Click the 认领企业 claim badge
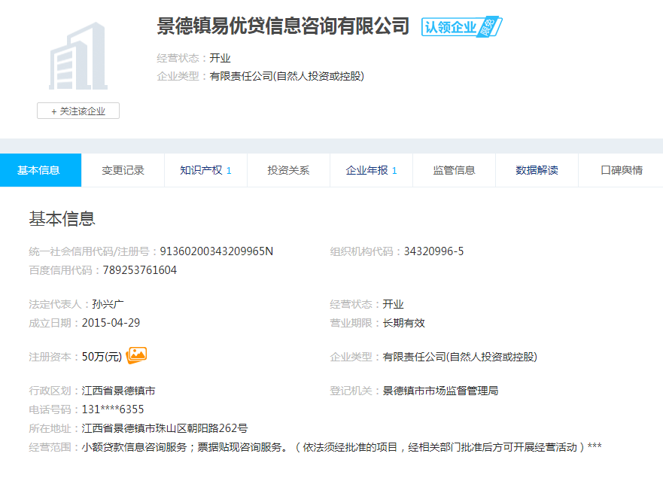 (x=461, y=27)
